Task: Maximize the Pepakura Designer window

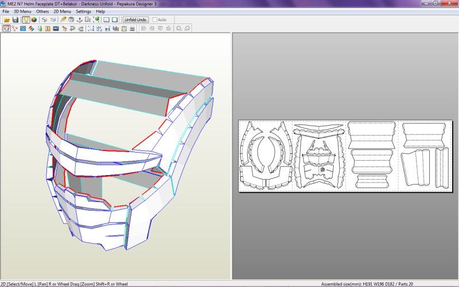Action: [435, 3]
